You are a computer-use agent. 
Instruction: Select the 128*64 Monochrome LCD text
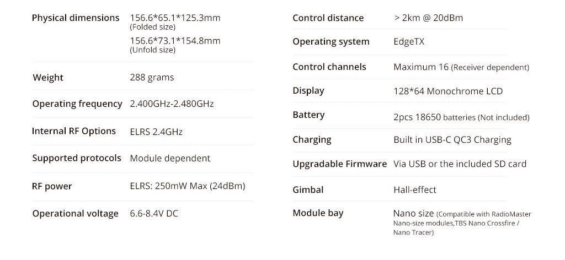(x=448, y=91)
